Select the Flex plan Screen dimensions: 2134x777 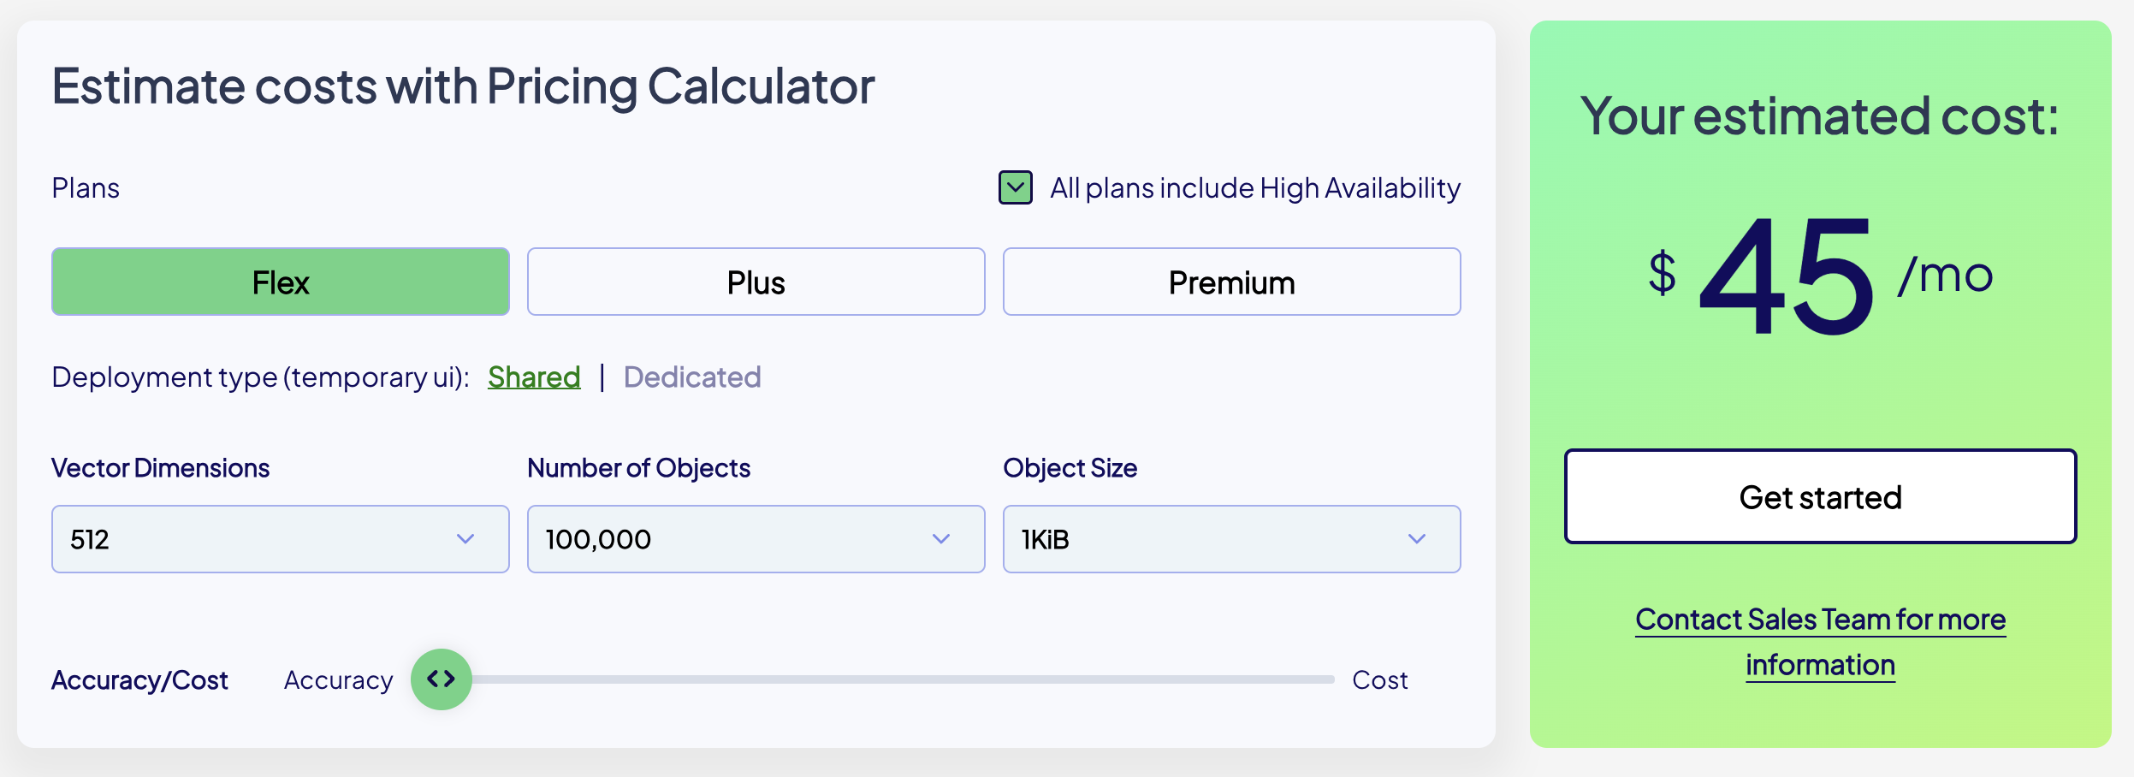click(x=281, y=282)
